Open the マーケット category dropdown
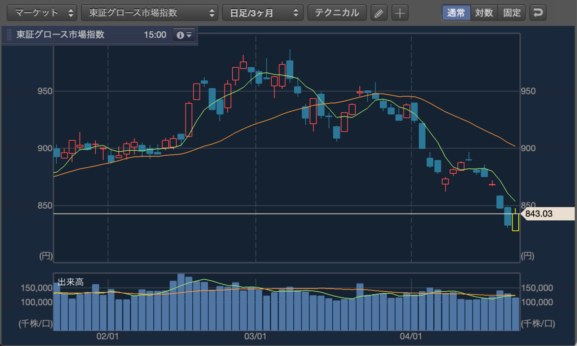The image size is (577, 346). coord(42,12)
